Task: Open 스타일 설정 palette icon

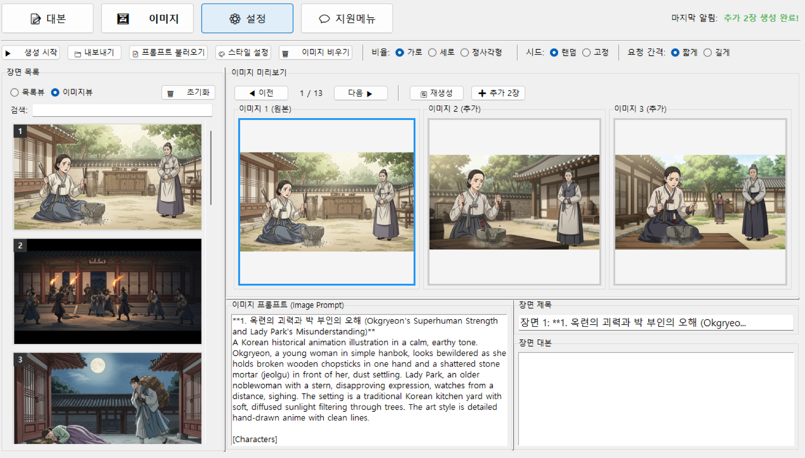Action: 222,53
